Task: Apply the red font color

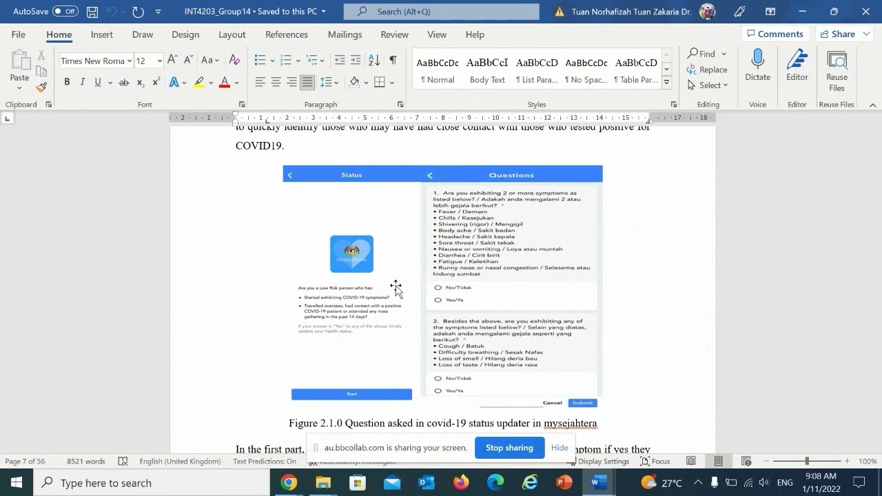Action: (224, 82)
